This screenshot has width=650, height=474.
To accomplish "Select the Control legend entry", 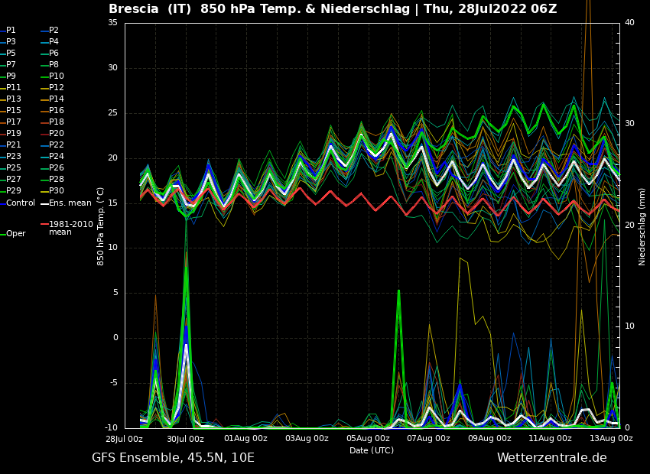I will [x=21, y=203].
